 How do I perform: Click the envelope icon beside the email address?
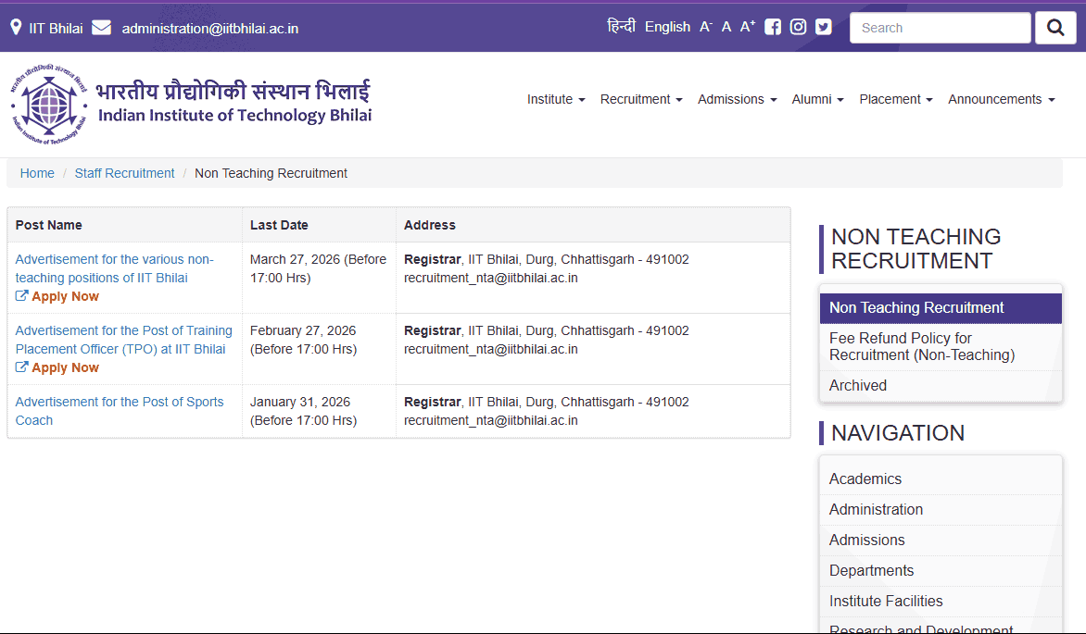(102, 27)
